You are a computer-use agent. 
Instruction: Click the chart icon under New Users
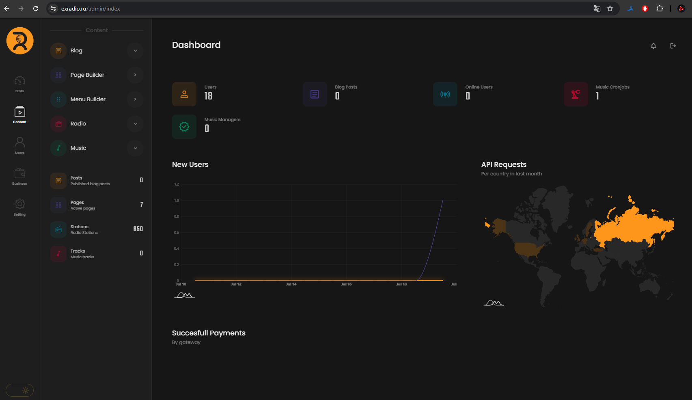pos(184,295)
